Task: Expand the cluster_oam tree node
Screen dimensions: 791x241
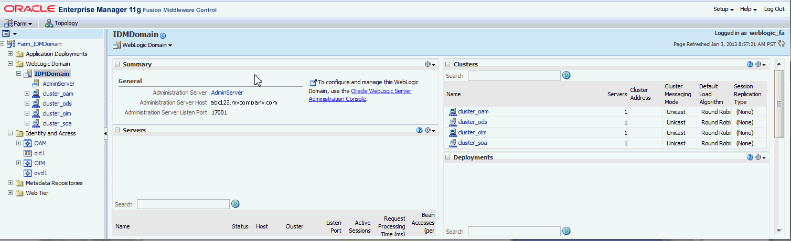Action: [x=27, y=94]
